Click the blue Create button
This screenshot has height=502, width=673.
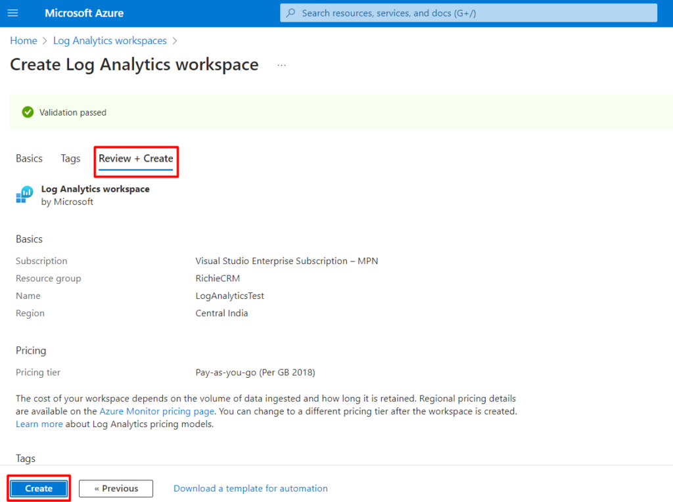[39, 488]
